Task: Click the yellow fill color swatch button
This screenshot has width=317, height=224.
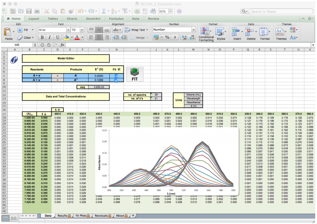Action: [x=66, y=38]
